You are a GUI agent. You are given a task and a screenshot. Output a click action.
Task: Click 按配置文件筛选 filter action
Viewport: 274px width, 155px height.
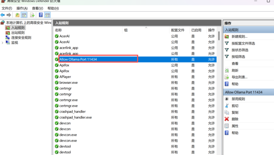(x=243, y=43)
